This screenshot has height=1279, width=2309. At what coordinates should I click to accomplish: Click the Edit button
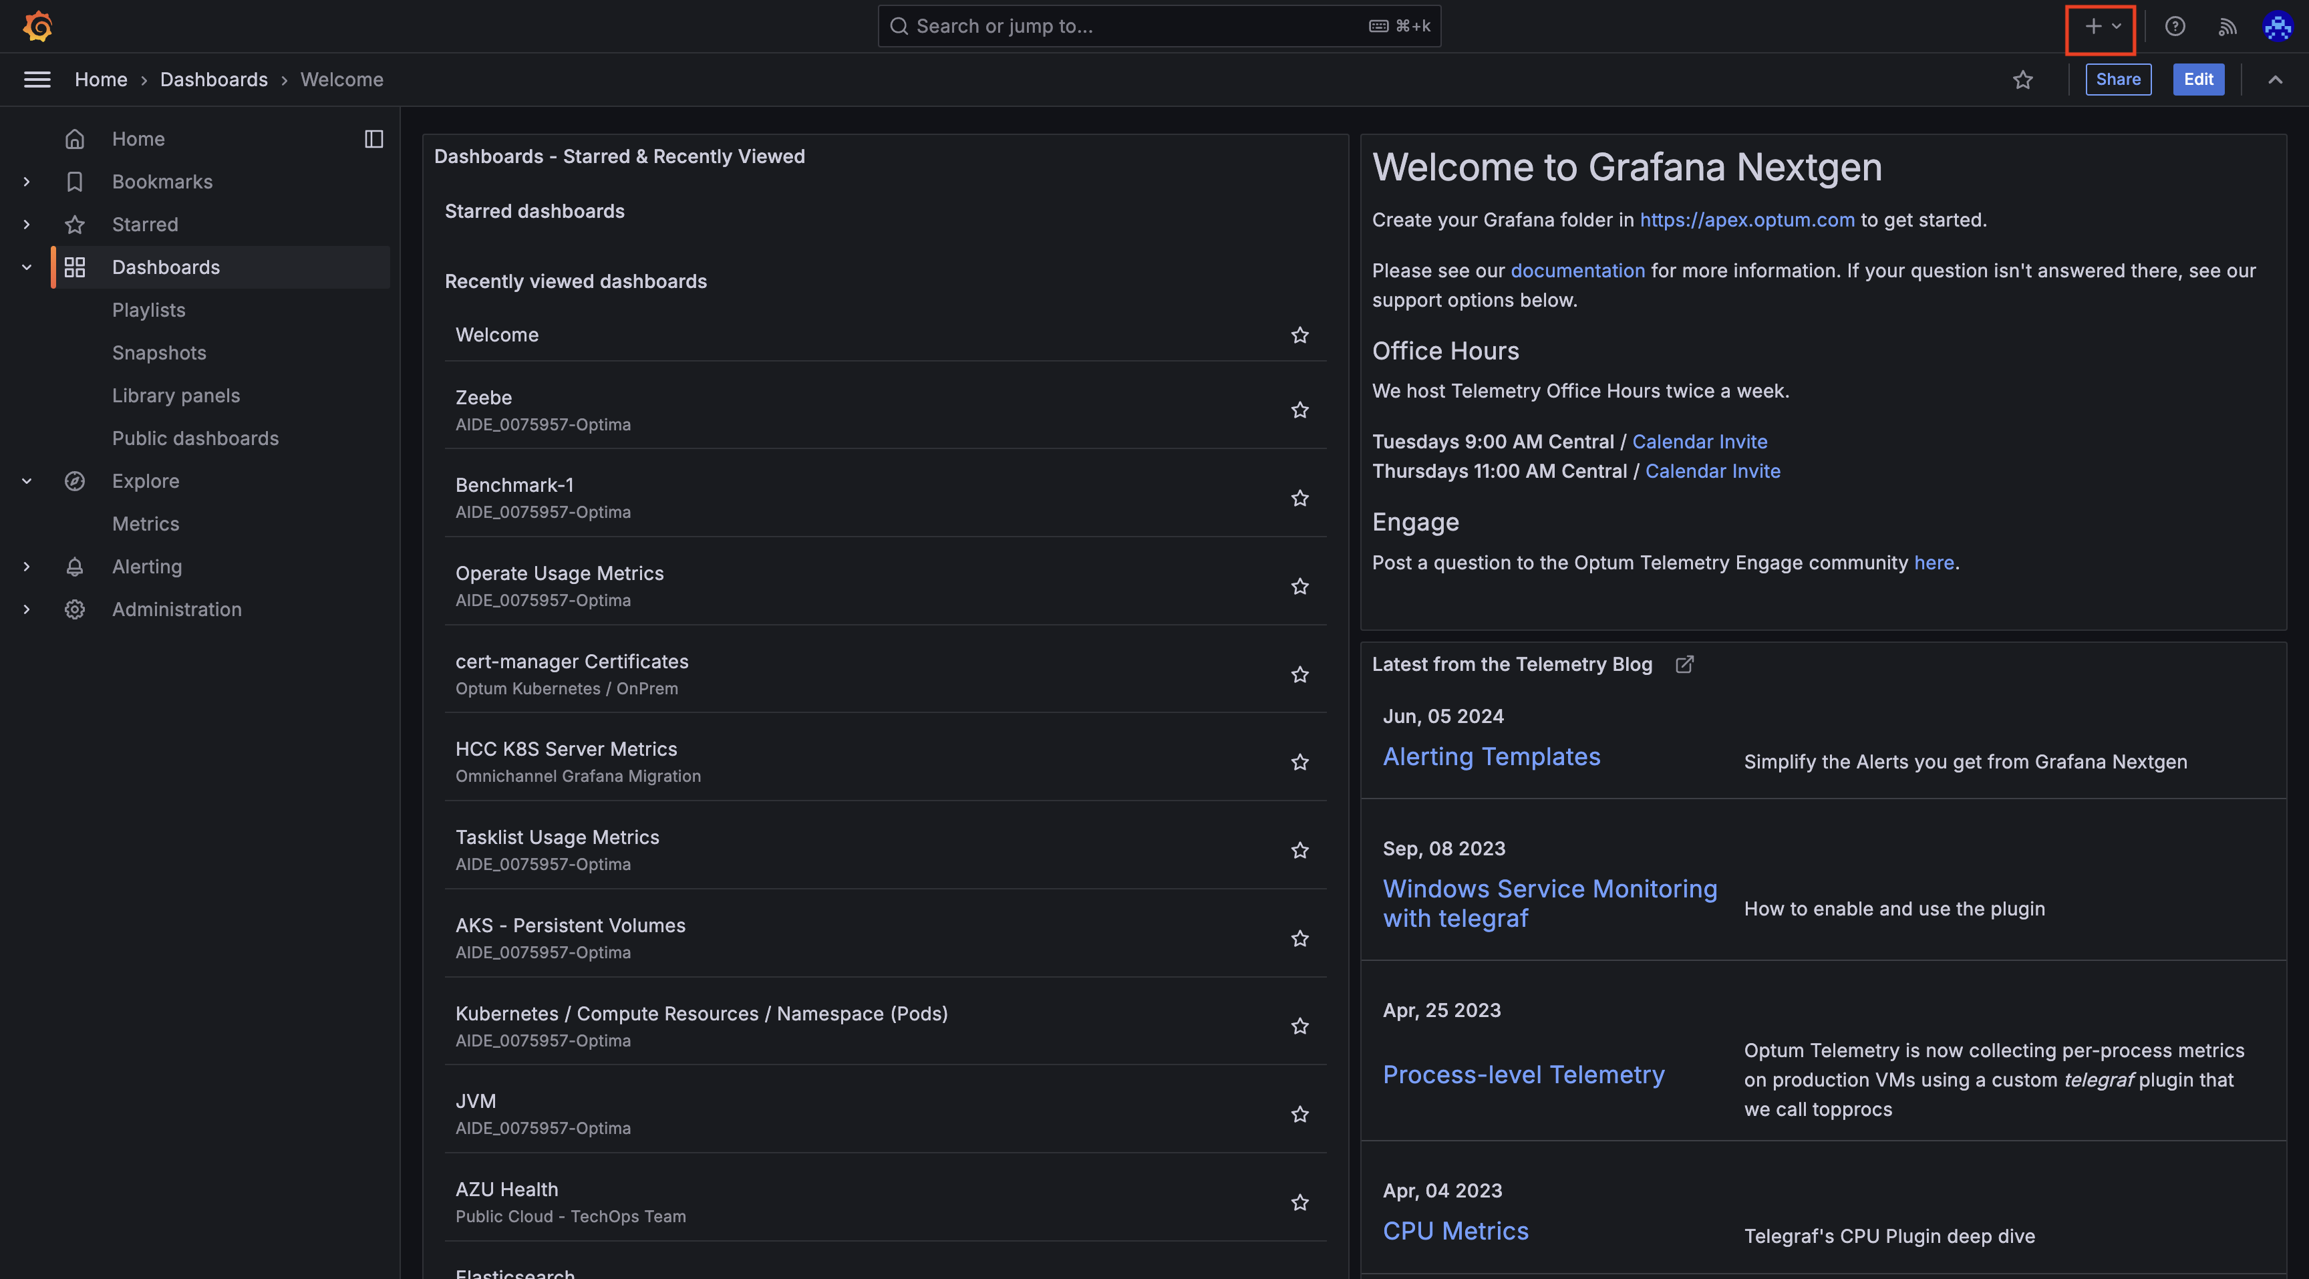(2198, 80)
